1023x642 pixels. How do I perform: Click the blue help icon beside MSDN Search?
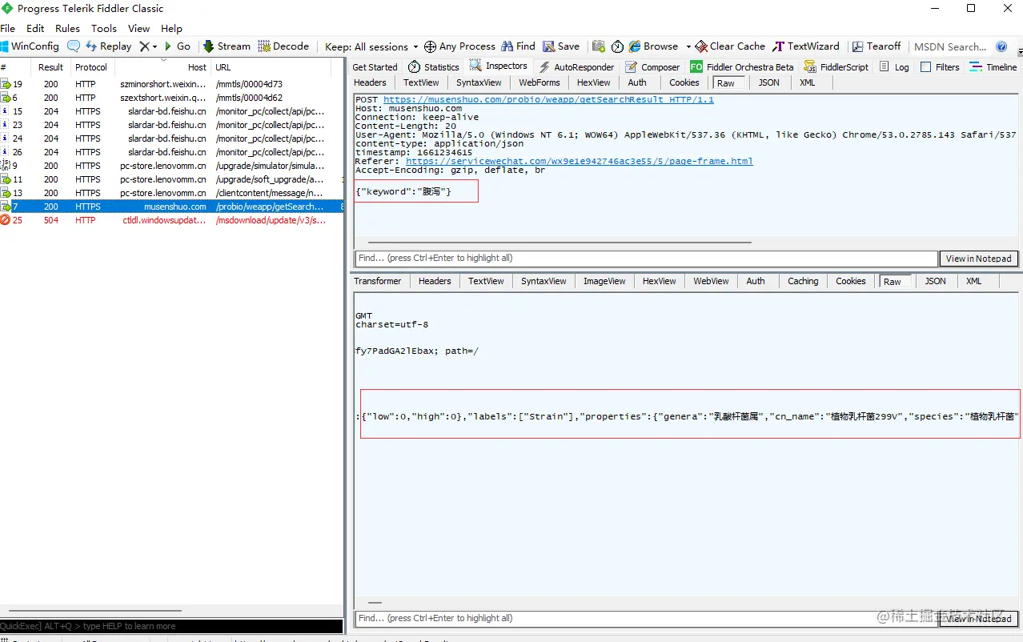point(1001,46)
